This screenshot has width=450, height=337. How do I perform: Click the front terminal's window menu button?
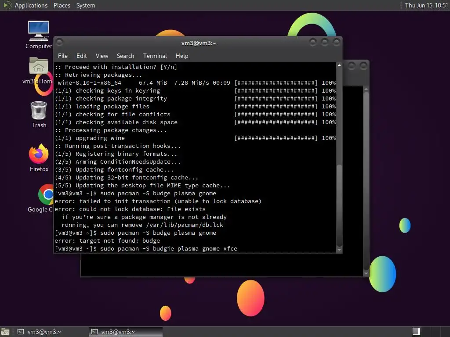pos(60,43)
